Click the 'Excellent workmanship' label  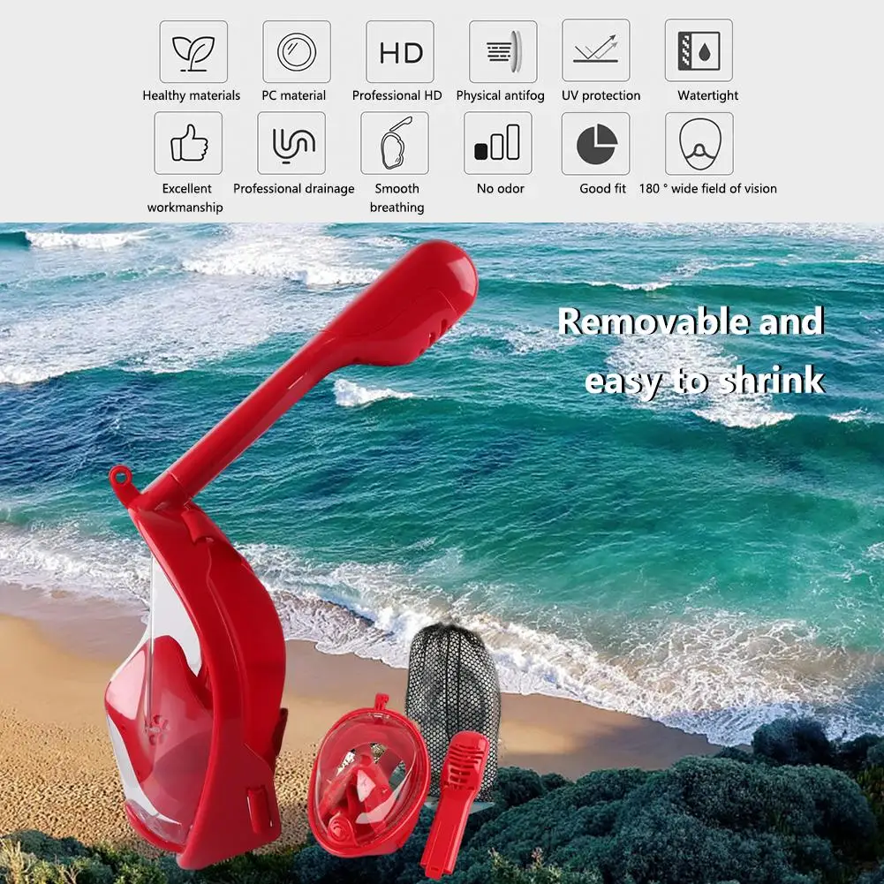pyautogui.click(x=185, y=198)
